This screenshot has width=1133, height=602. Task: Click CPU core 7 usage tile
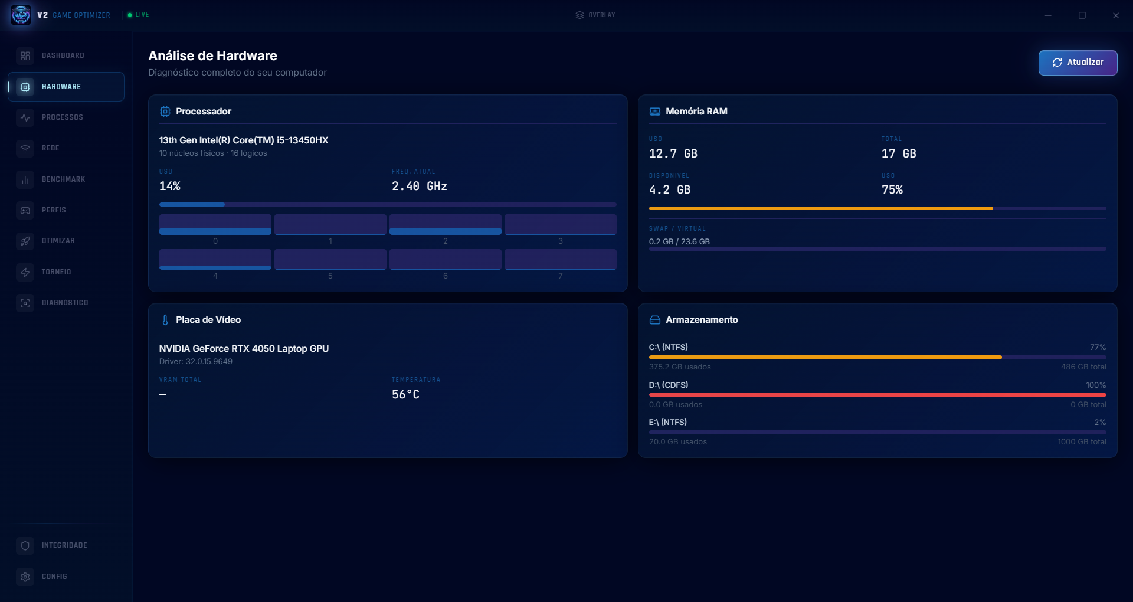click(x=561, y=260)
